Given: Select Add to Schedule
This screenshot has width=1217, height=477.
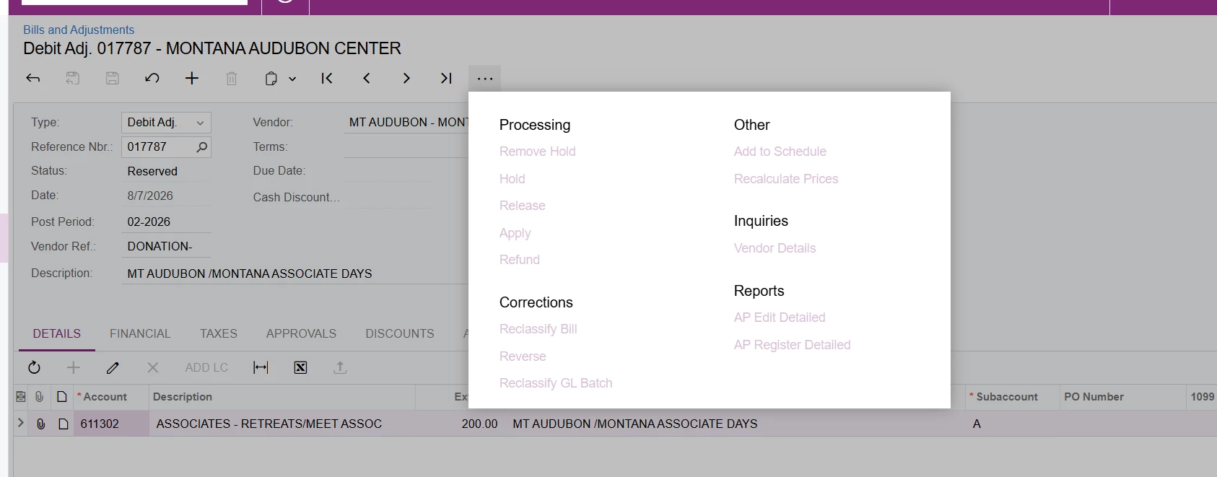Looking at the screenshot, I should pyautogui.click(x=780, y=152).
